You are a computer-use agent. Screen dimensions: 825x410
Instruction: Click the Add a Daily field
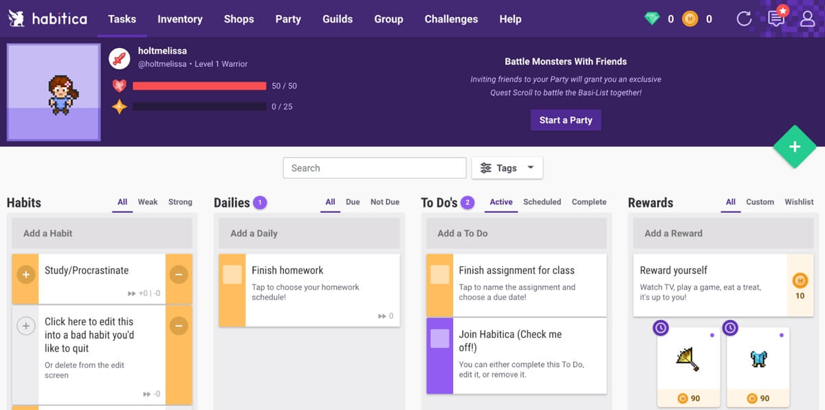pyautogui.click(x=309, y=234)
